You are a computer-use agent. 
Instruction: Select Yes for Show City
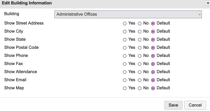click(x=125, y=31)
